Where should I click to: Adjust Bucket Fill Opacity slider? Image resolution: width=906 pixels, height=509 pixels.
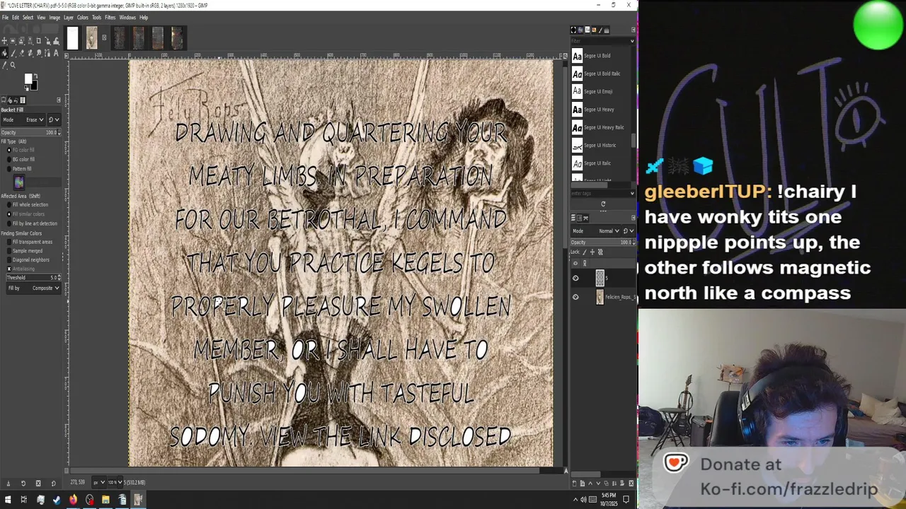(30, 132)
